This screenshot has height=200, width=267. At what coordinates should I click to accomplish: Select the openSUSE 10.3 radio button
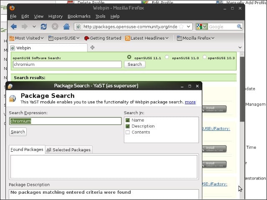coord(204,57)
